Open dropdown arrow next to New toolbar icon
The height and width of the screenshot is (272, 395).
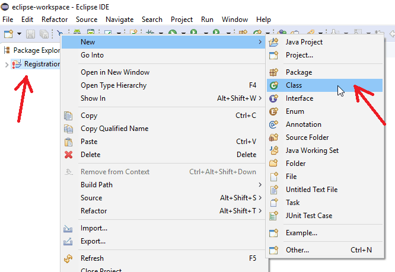tap(19, 34)
